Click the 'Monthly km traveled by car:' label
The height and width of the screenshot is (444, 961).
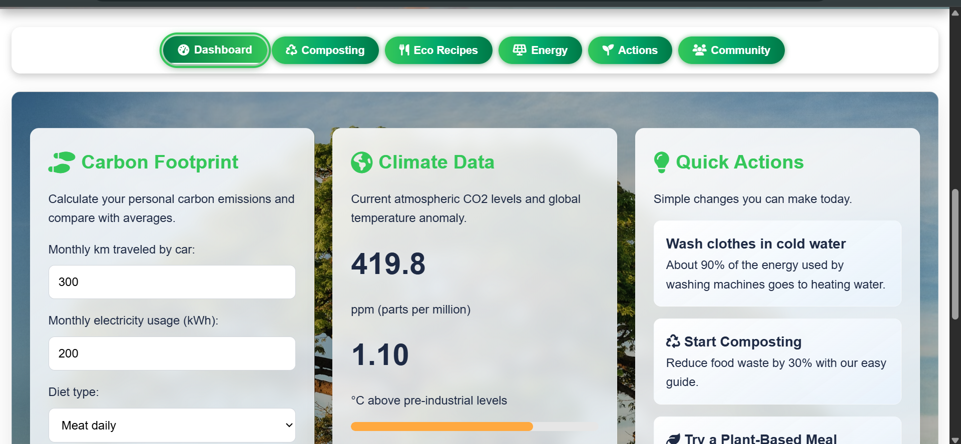click(122, 249)
